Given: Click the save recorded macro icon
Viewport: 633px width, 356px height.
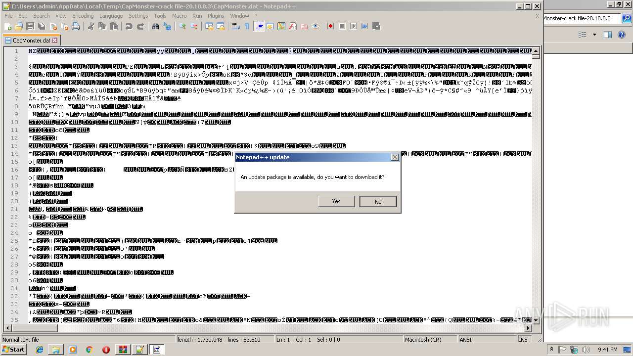Looking at the screenshot, I should pos(376,26).
